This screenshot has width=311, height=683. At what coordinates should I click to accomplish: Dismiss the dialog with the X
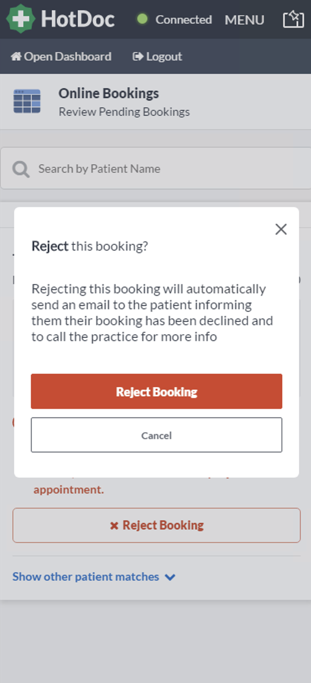(x=281, y=229)
